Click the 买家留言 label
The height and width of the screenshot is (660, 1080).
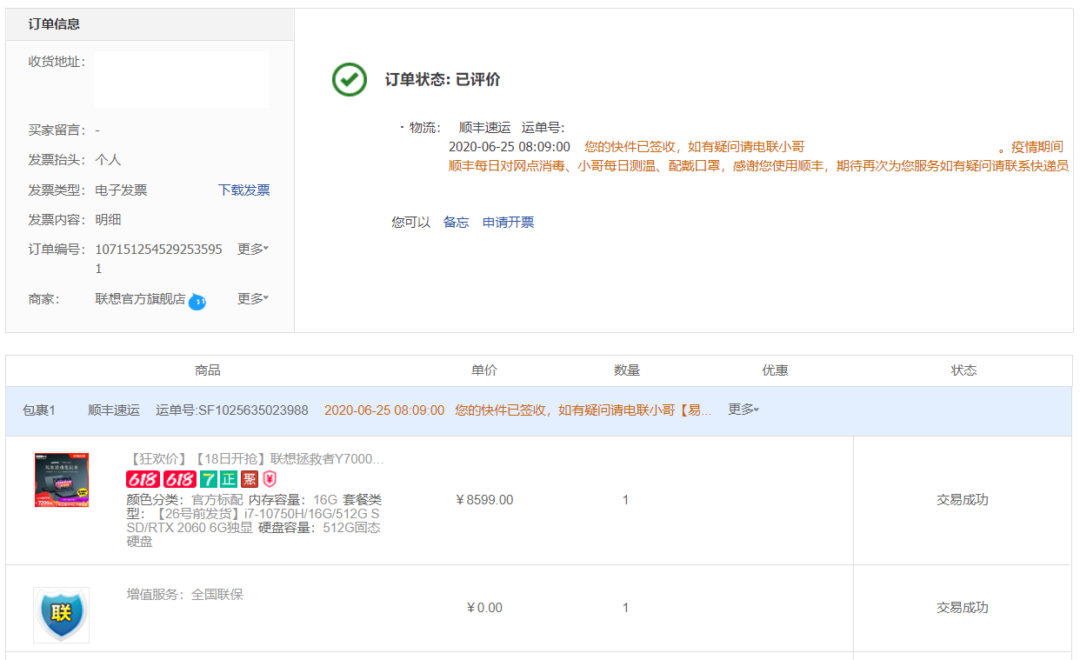point(57,130)
